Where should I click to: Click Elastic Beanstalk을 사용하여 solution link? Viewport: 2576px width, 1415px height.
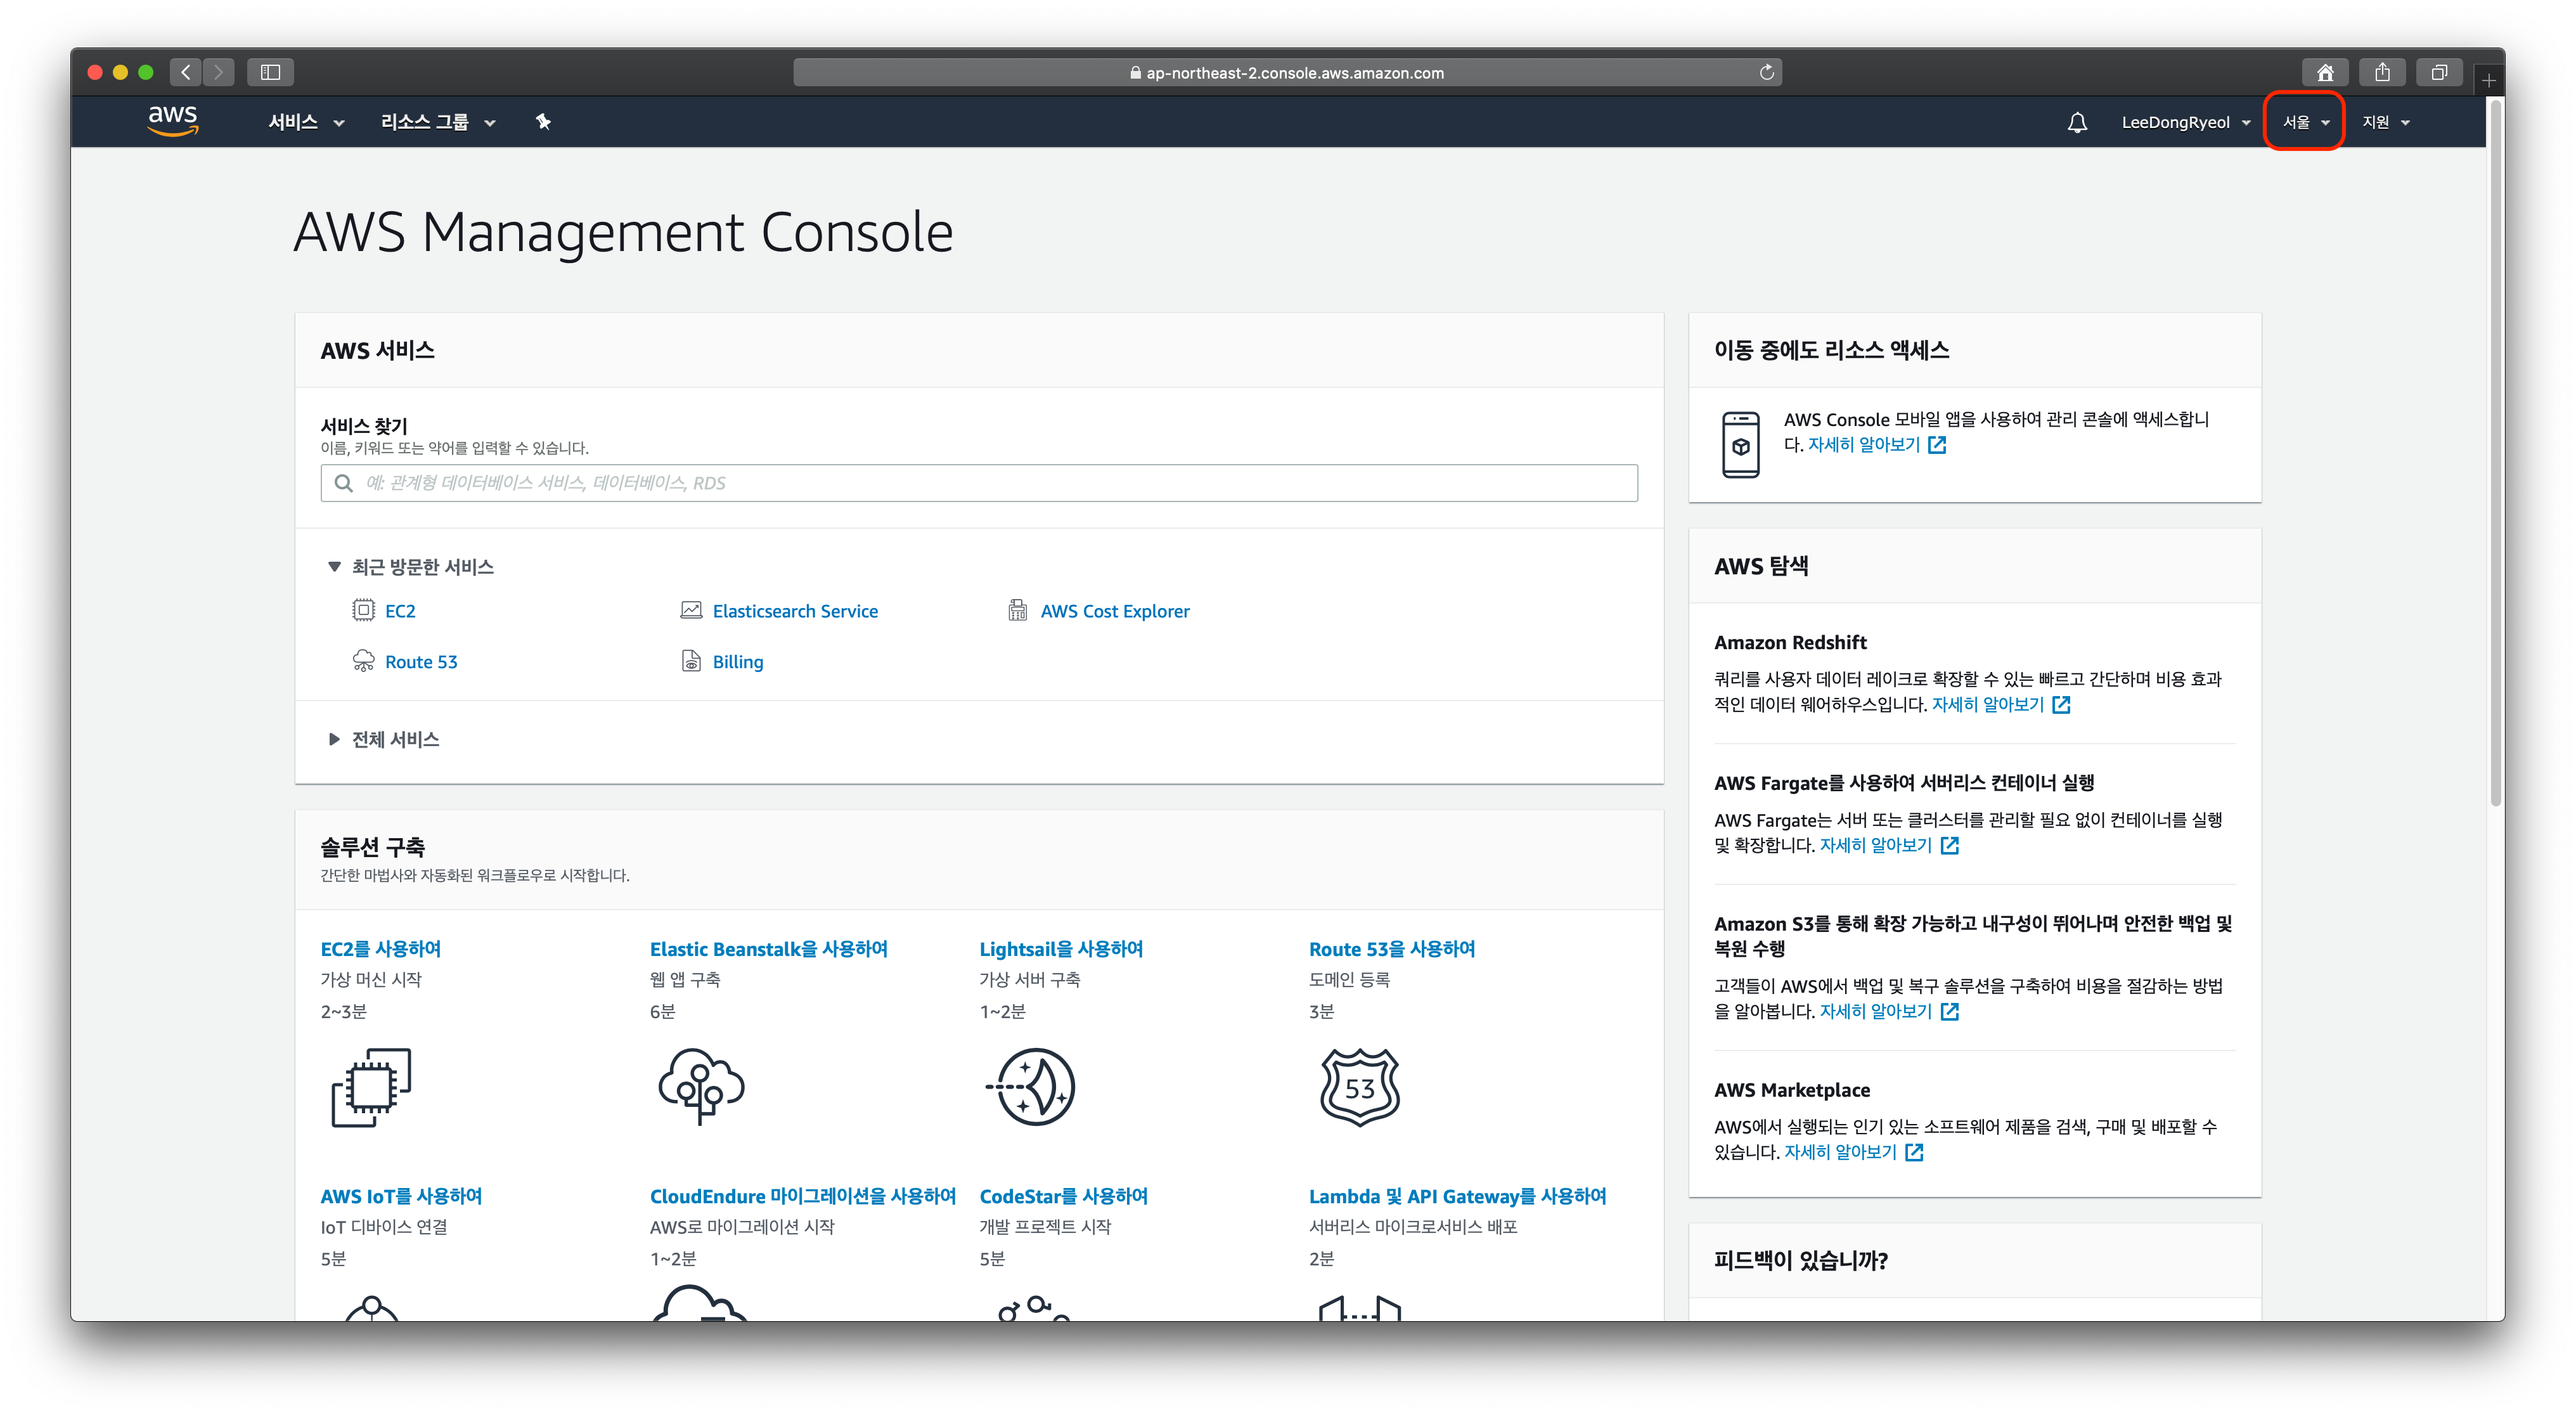point(768,948)
